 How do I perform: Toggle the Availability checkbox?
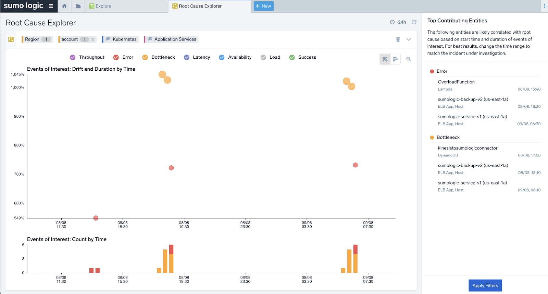pyautogui.click(x=222, y=57)
